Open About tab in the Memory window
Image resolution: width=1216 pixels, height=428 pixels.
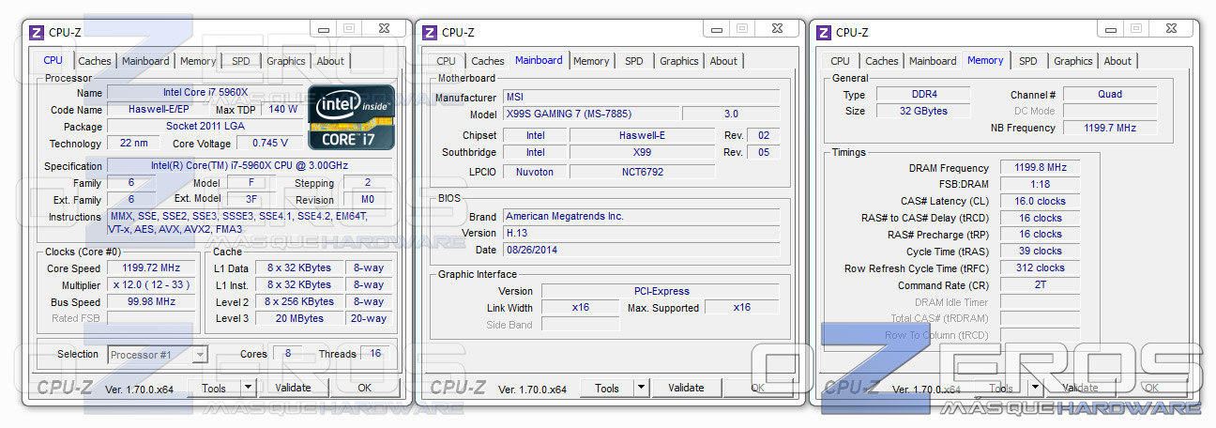pyautogui.click(x=1117, y=61)
